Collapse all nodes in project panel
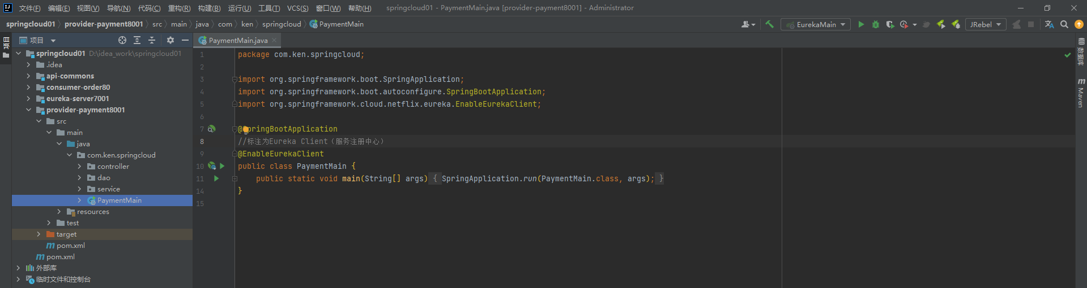 (152, 40)
